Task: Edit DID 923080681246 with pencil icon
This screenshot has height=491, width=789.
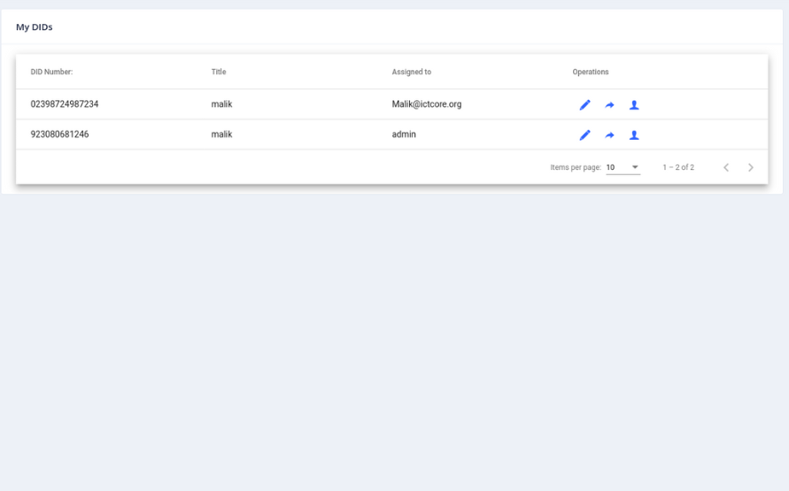Action: tap(584, 135)
